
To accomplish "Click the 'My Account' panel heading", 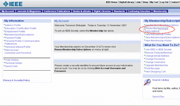I will click(x=61, y=21).
